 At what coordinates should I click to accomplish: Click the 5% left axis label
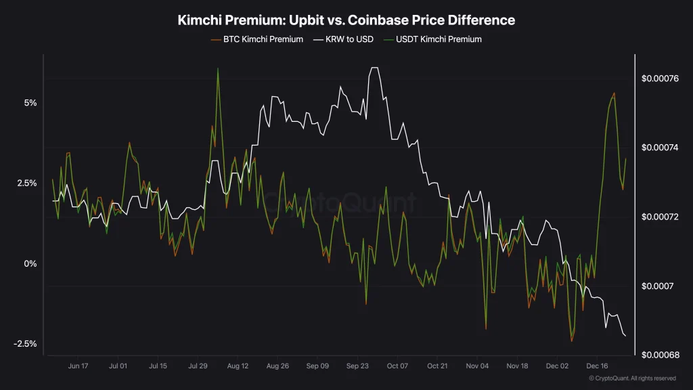tap(30, 103)
